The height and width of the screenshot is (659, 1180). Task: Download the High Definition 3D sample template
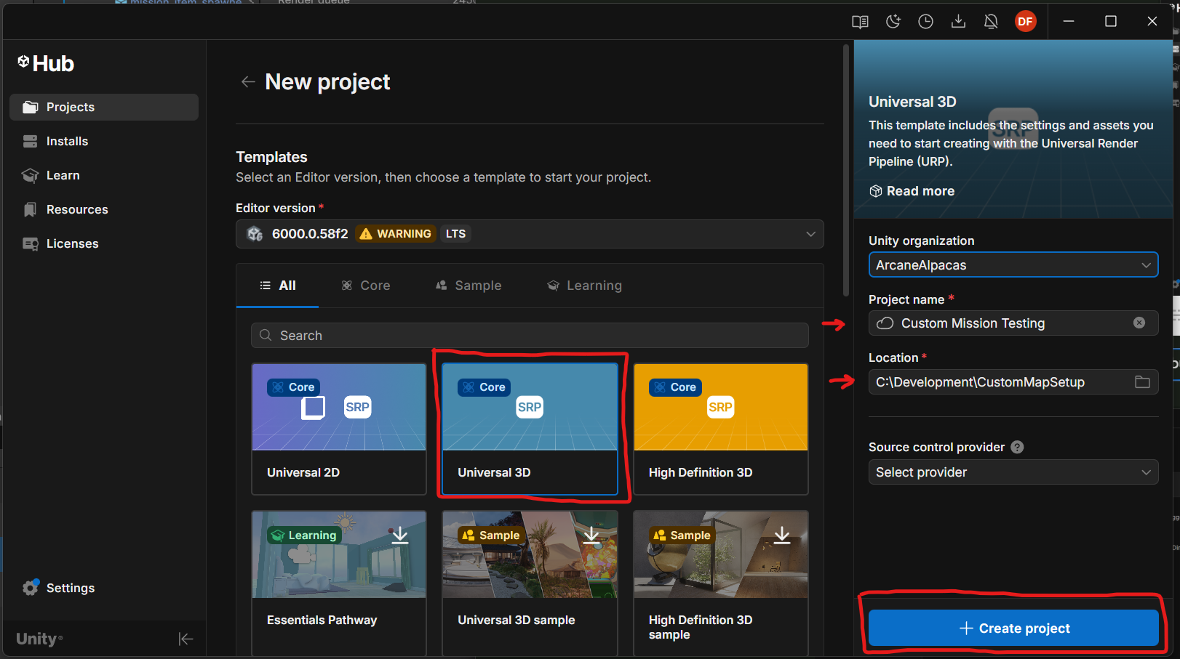pyautogui.click(x=782, y=535)
